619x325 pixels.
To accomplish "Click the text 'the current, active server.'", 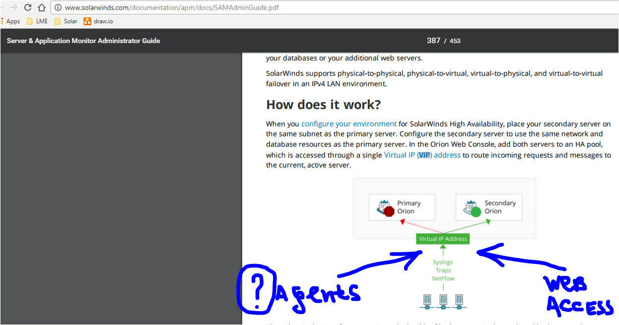I will 309,165.
